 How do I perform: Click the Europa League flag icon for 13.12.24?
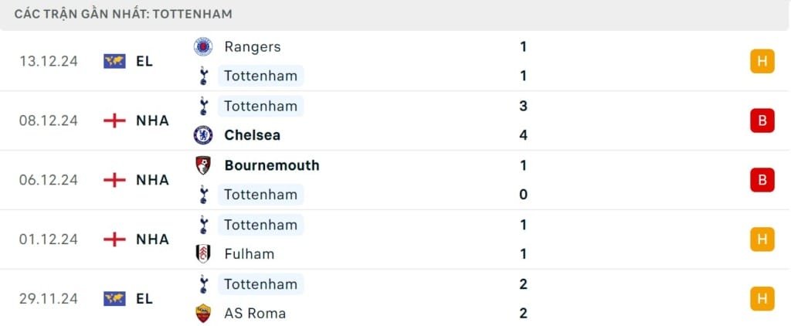click(x=114, y=61)
